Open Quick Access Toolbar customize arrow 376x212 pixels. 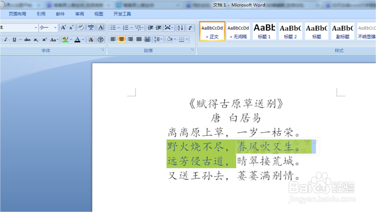tap(8, 4)
